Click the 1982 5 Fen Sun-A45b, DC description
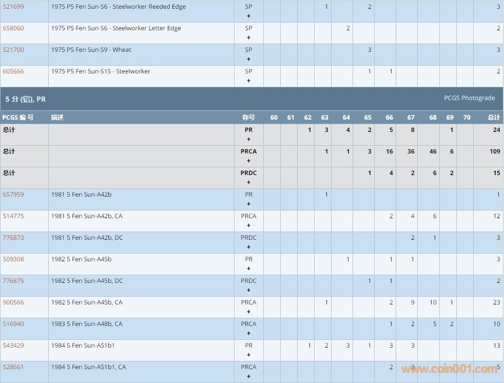 point(87,281)
